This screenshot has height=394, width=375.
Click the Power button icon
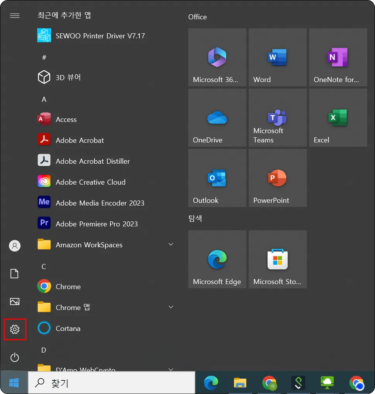pyautogui.click(x=15, y=357)
